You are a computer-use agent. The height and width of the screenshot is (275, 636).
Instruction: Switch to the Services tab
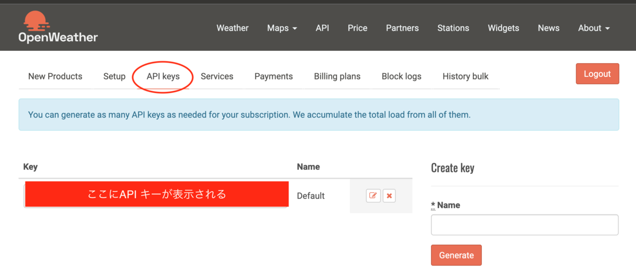coord(217,76)
